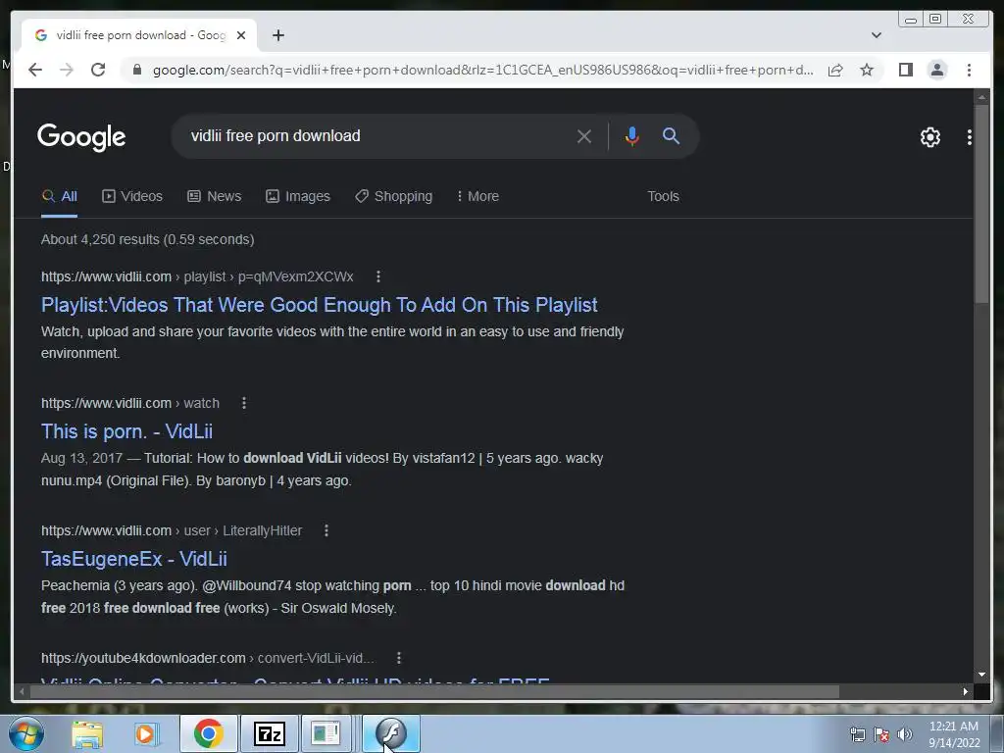Click the horizontal scrollbar right arrow
1004x753 pixels.
tap(966, 691)
